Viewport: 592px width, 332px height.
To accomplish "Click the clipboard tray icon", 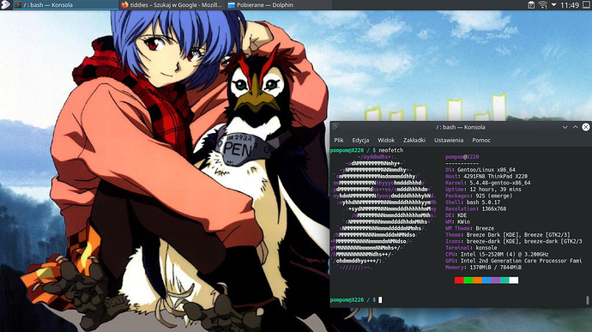I will coord(531,5).
